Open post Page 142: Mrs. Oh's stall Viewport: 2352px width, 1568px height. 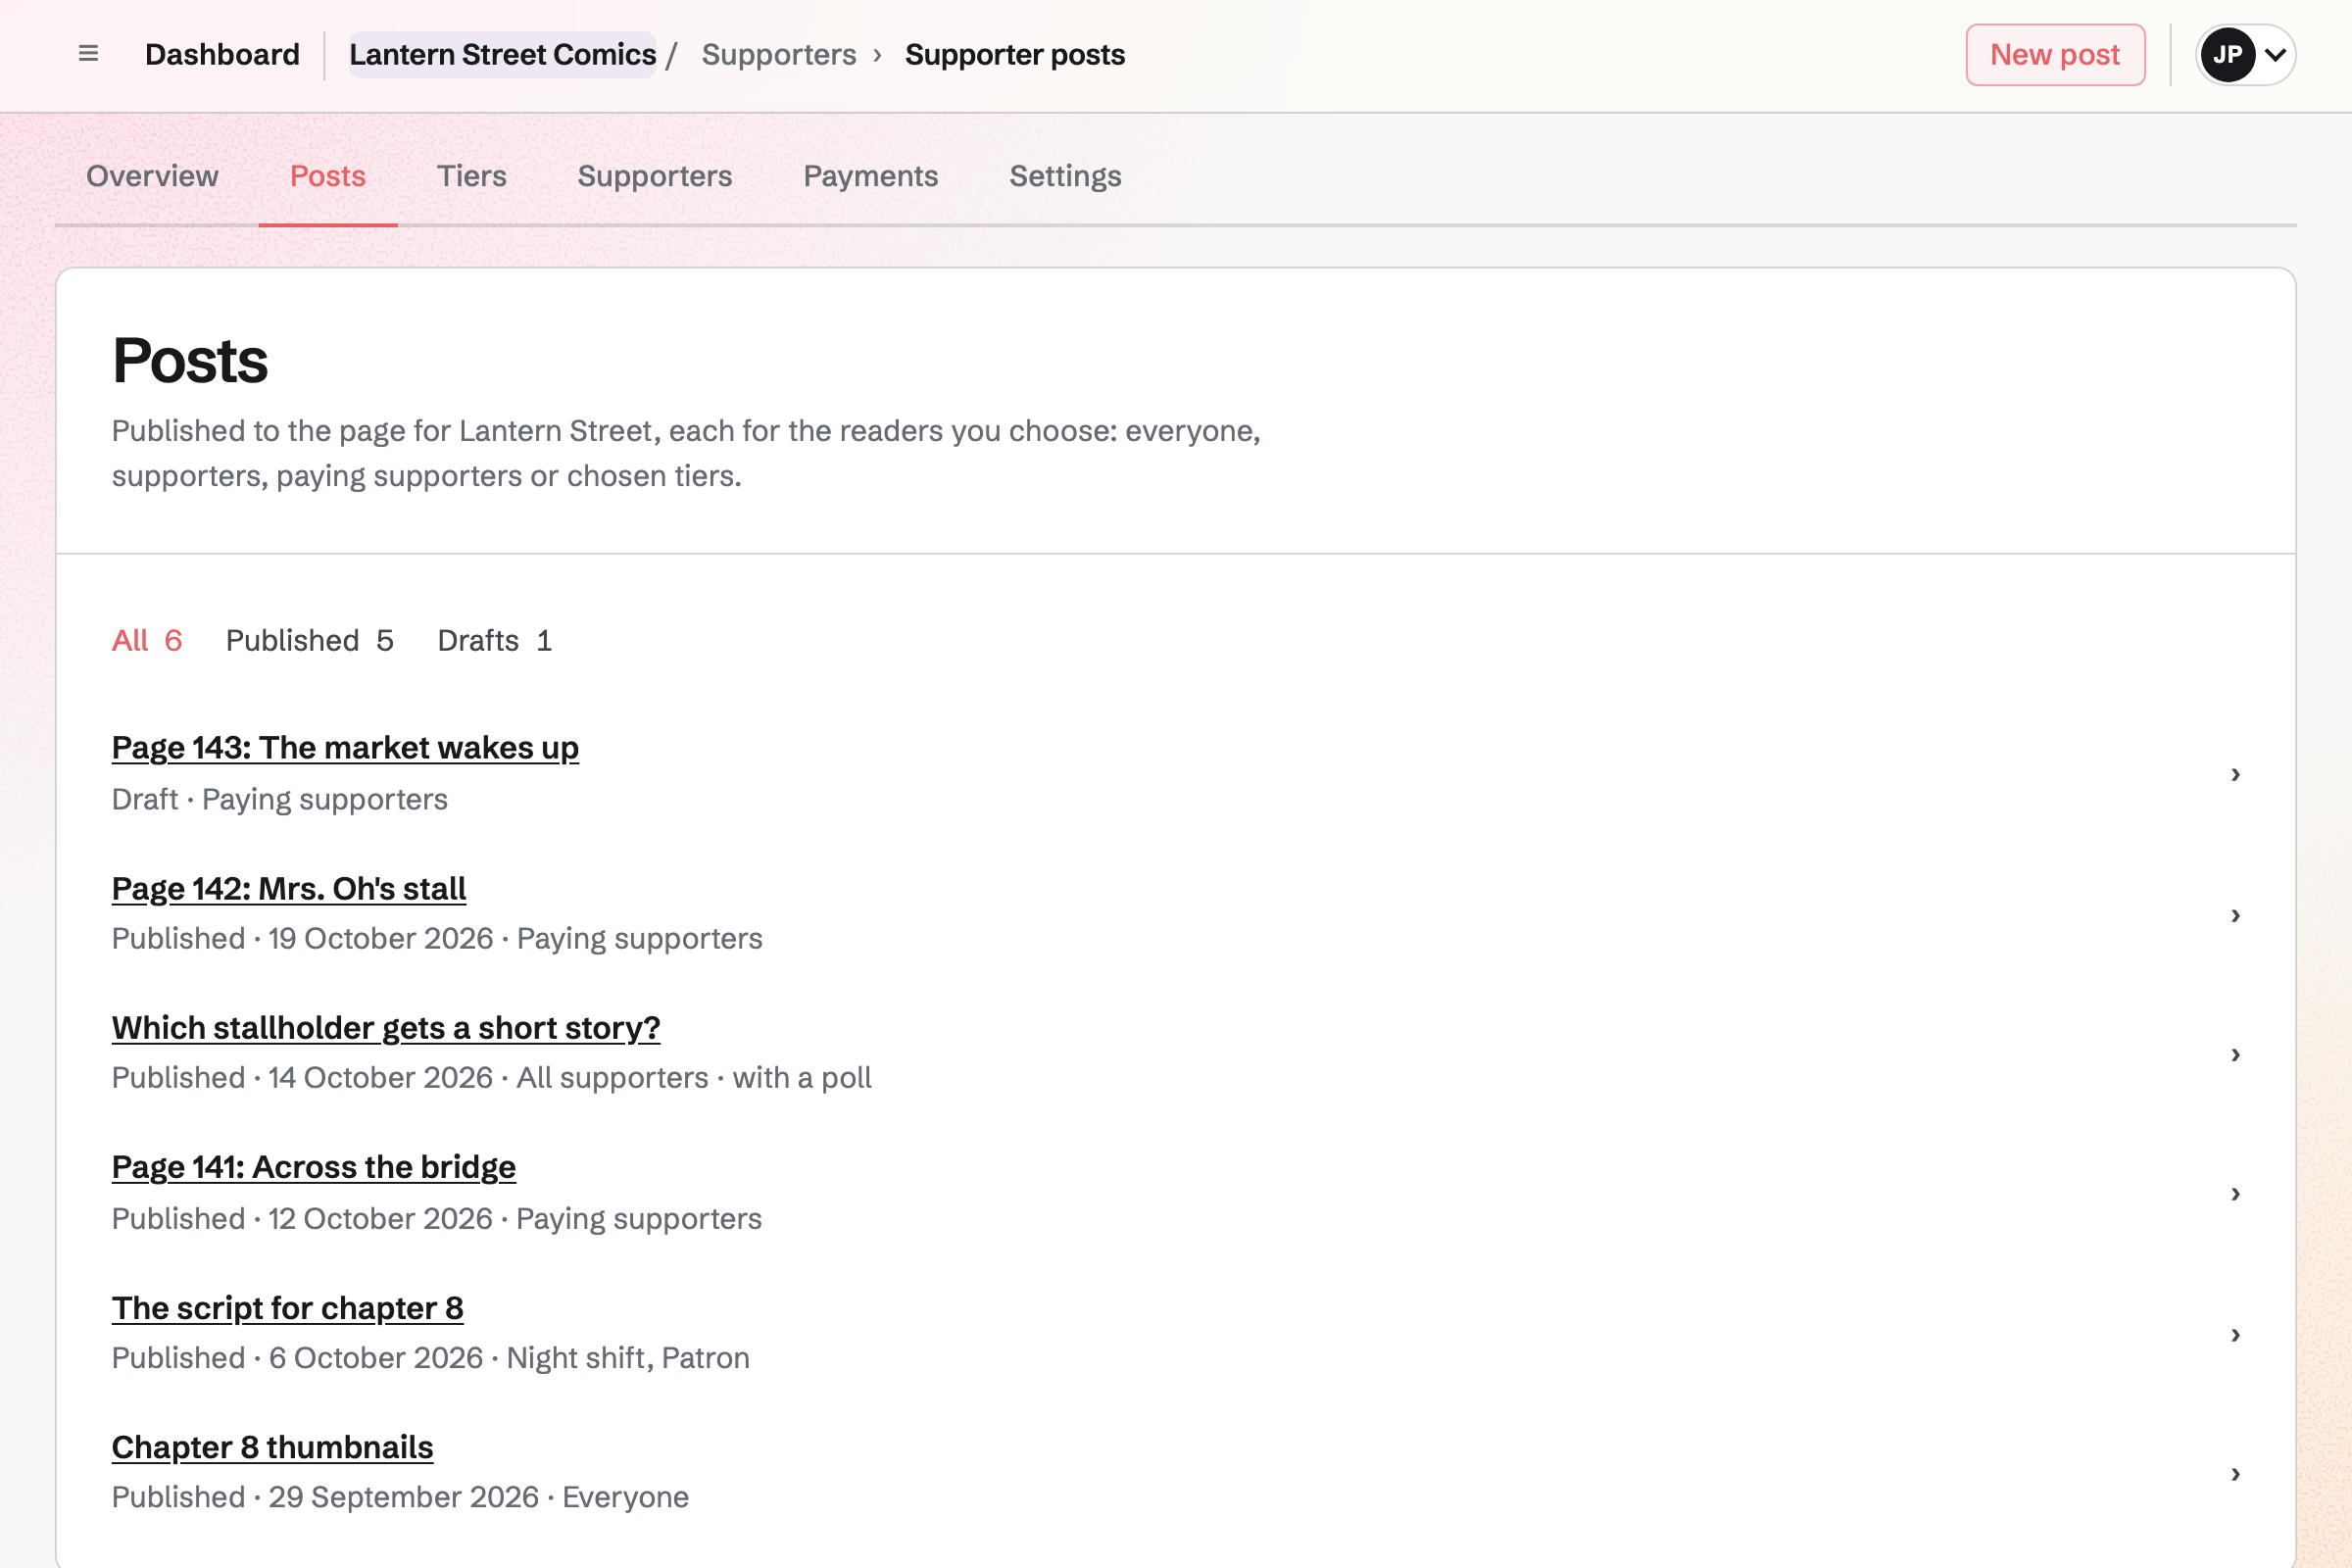tap(289, 889)
